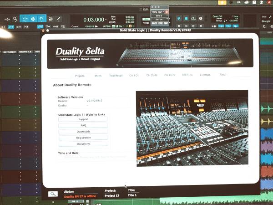Image resolution: width=273 pixels, height=205 pixels.
Task: Click the INSERTS A-E column header
Action: (25, 52)
